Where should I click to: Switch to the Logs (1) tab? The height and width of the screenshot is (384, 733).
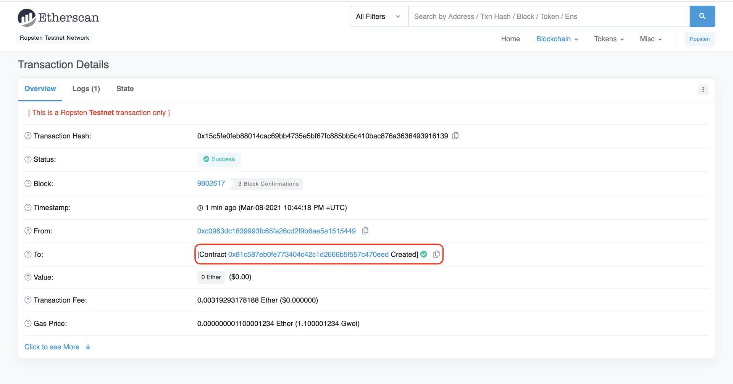coord(86,88)
